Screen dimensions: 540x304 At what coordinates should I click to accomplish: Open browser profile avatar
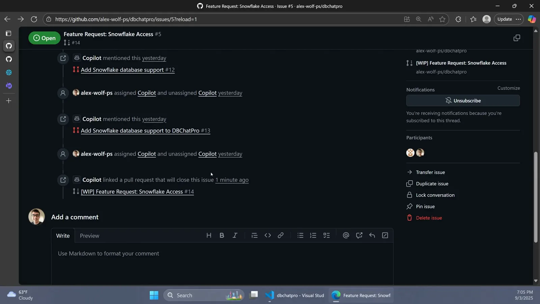(x=486, y=19)
